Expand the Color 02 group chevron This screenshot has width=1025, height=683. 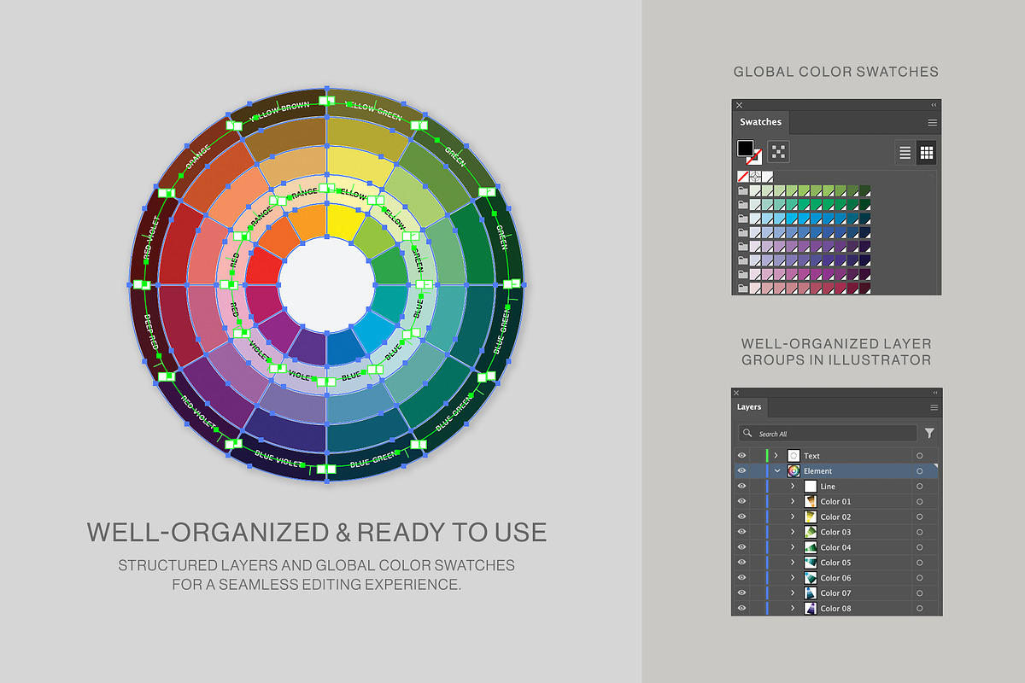793,517
